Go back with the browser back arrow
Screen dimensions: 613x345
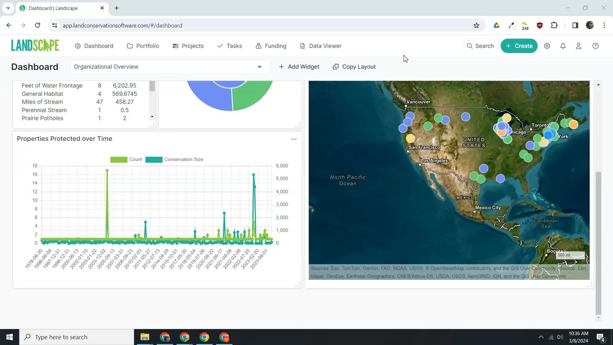[9, 25]
